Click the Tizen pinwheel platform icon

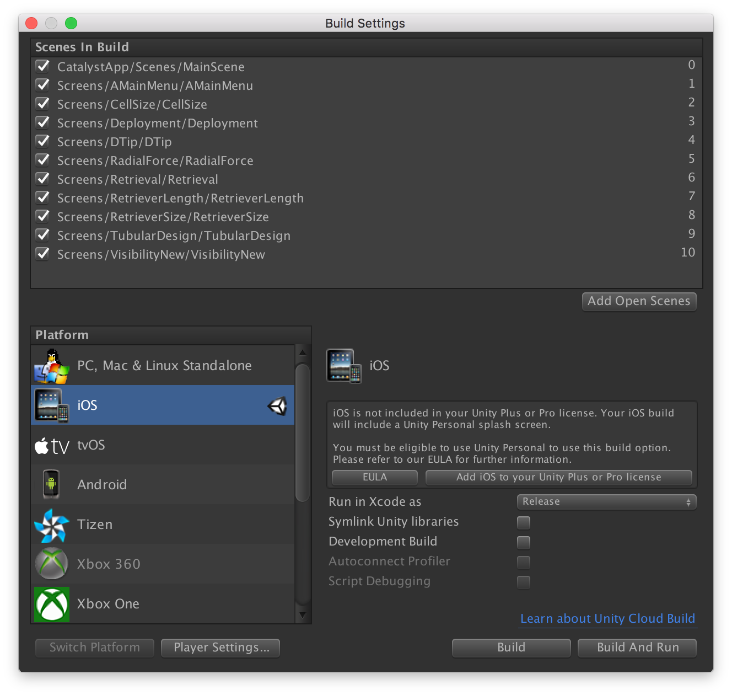51,525
